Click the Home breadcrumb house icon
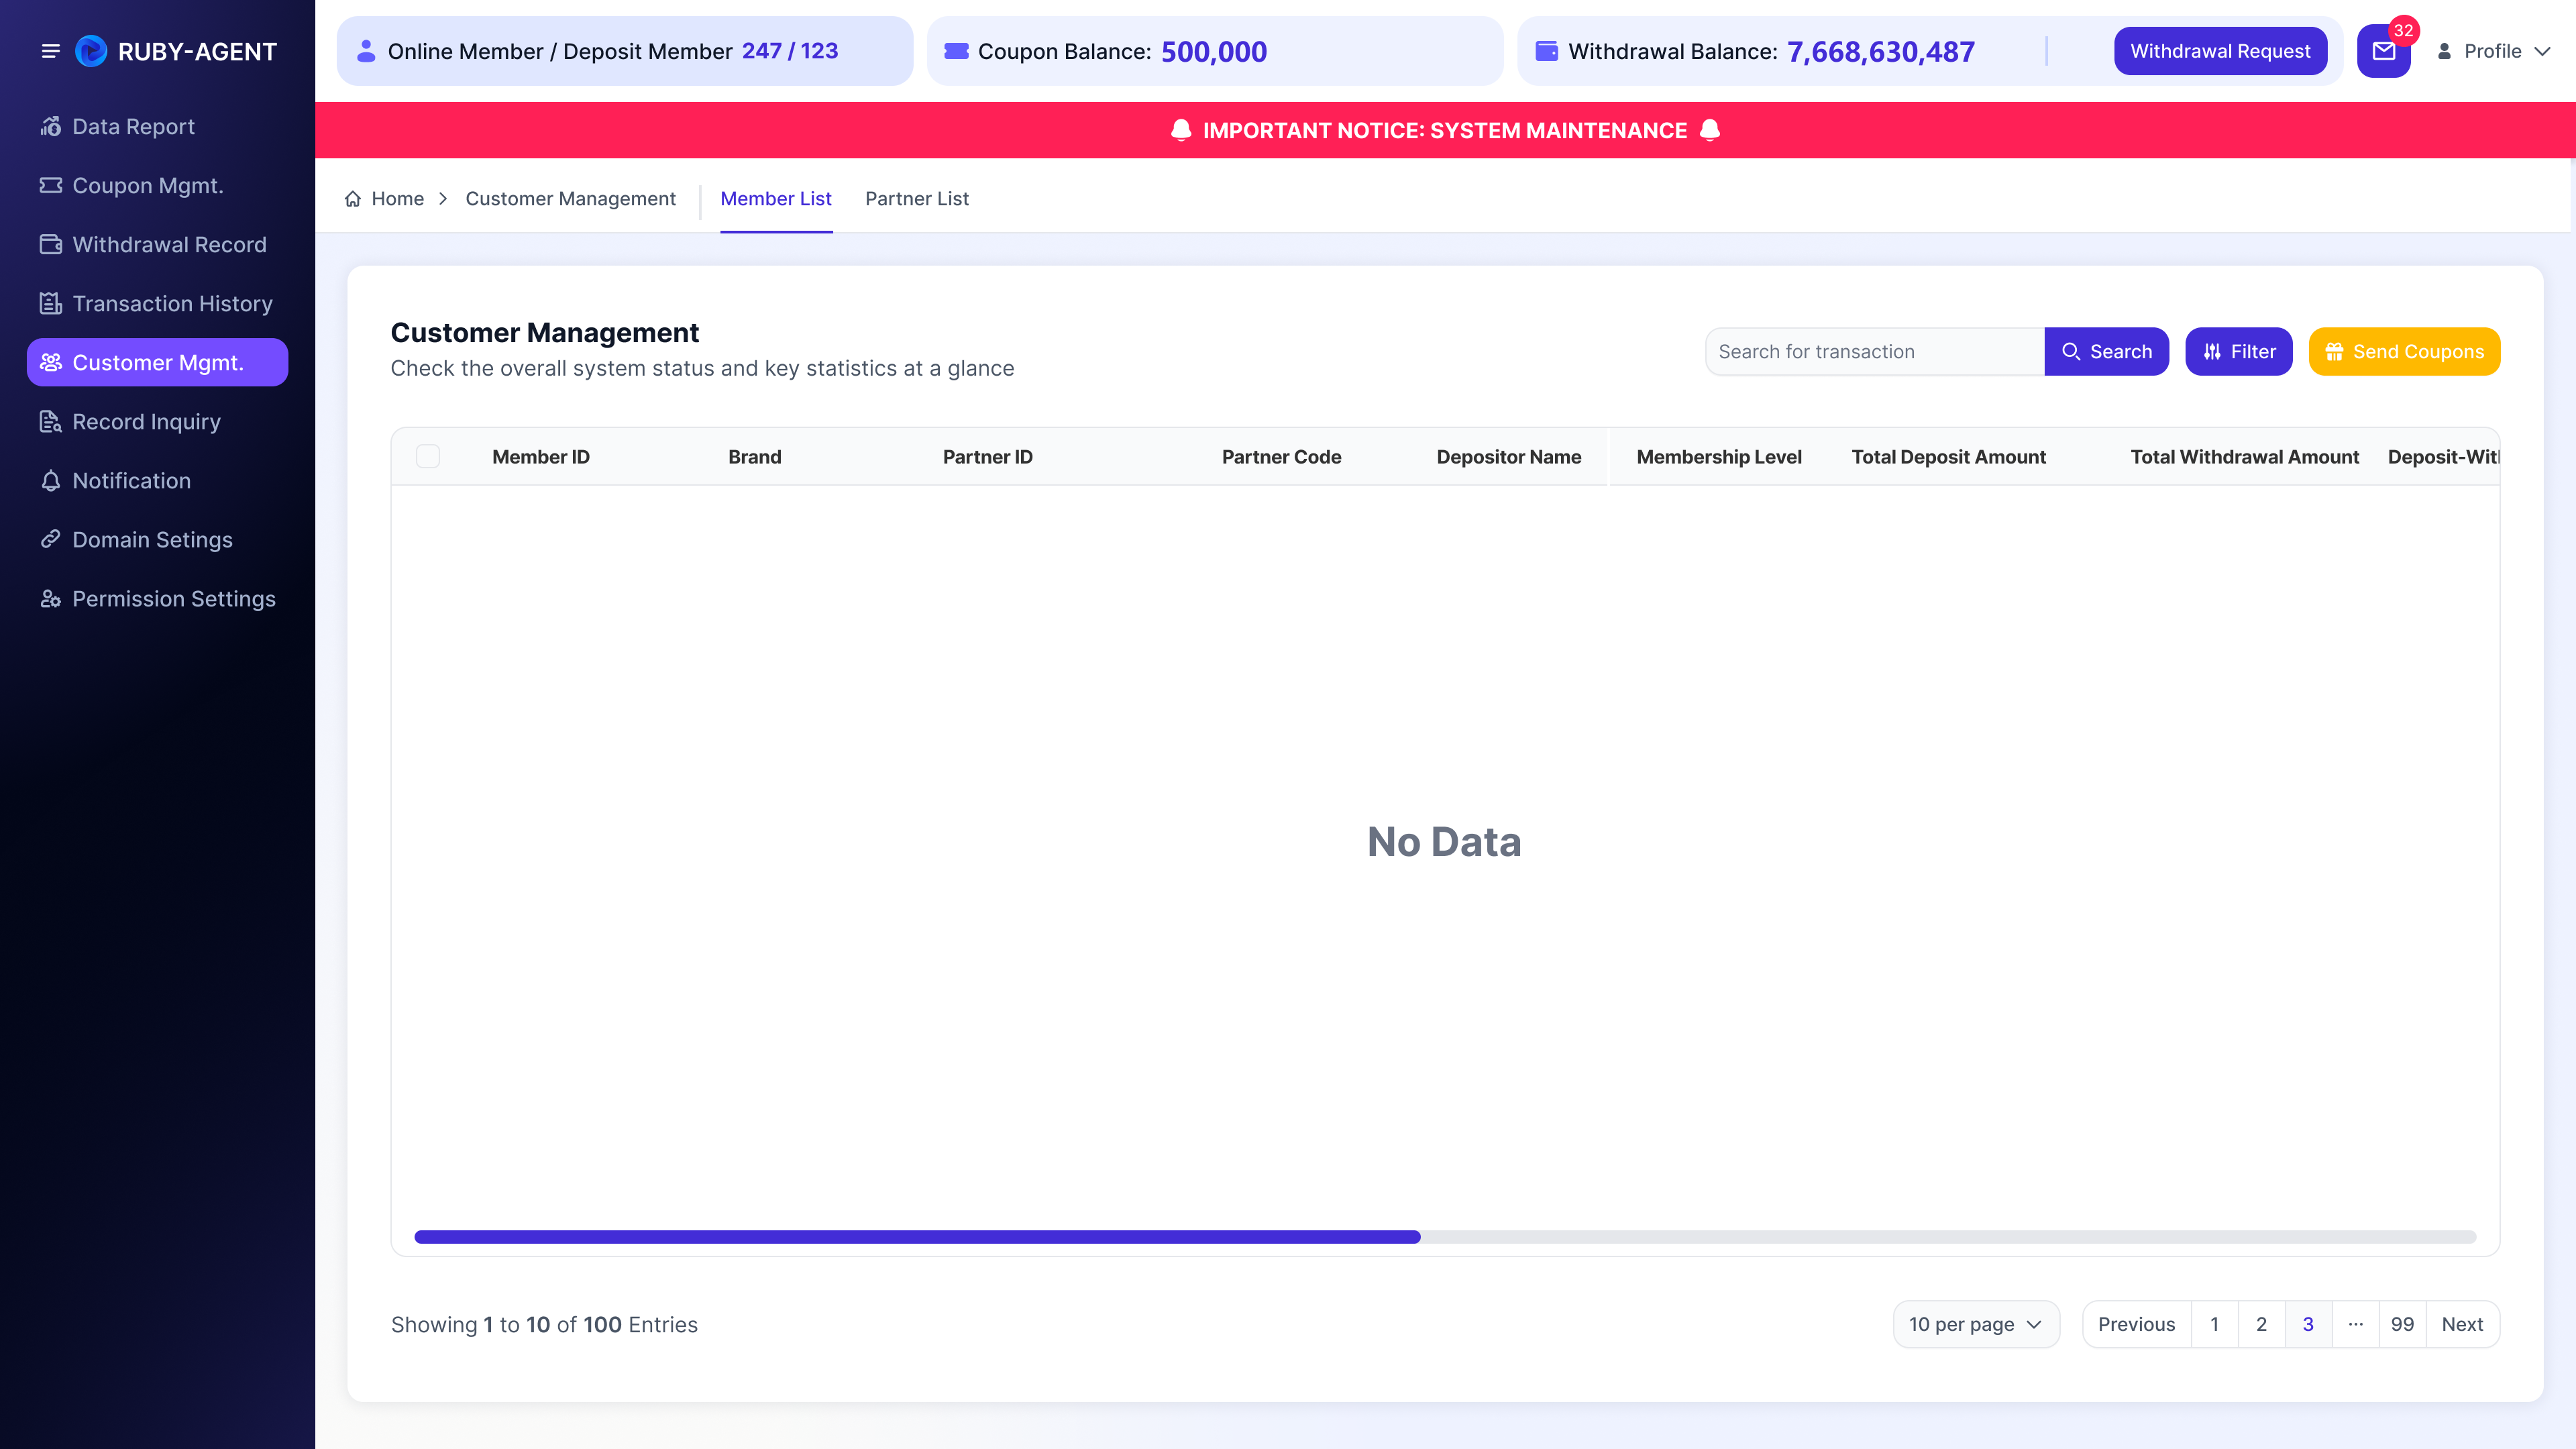Viewport: 2576px width, 1449px height. [x=353, y=199]
